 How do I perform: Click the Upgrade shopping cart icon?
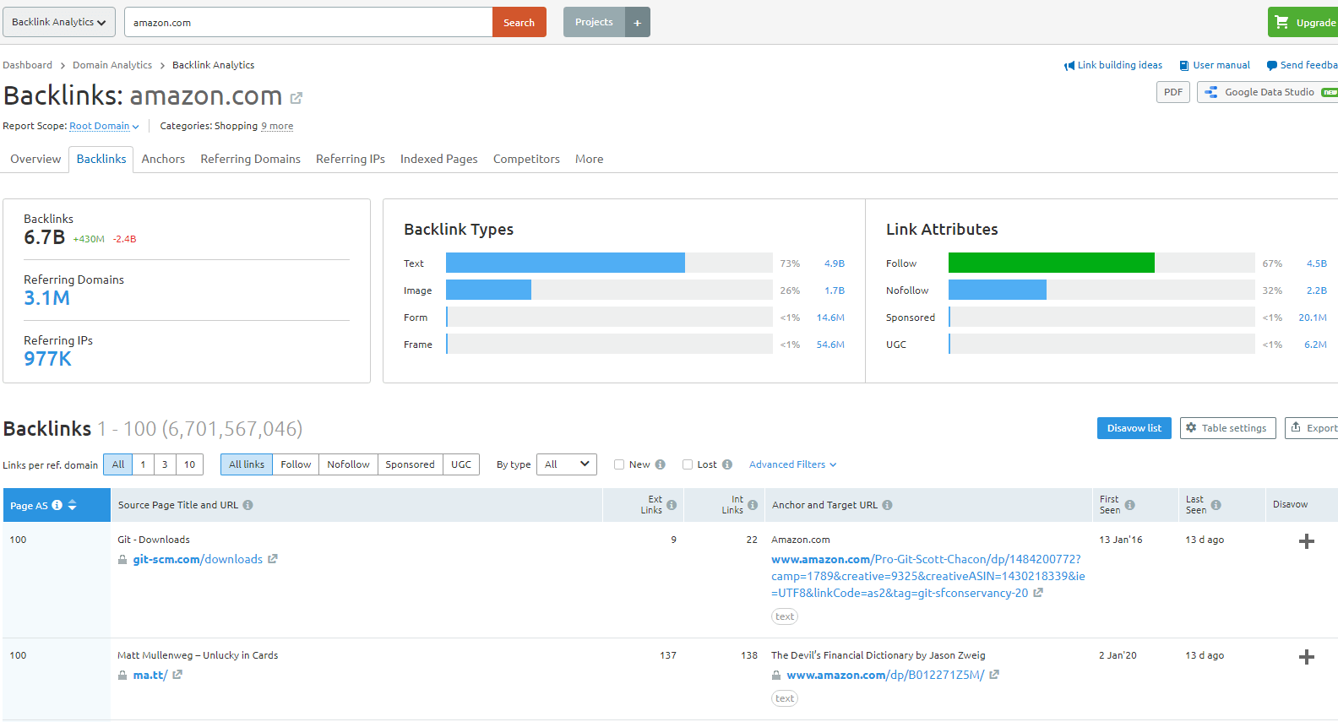[1281, 22]
